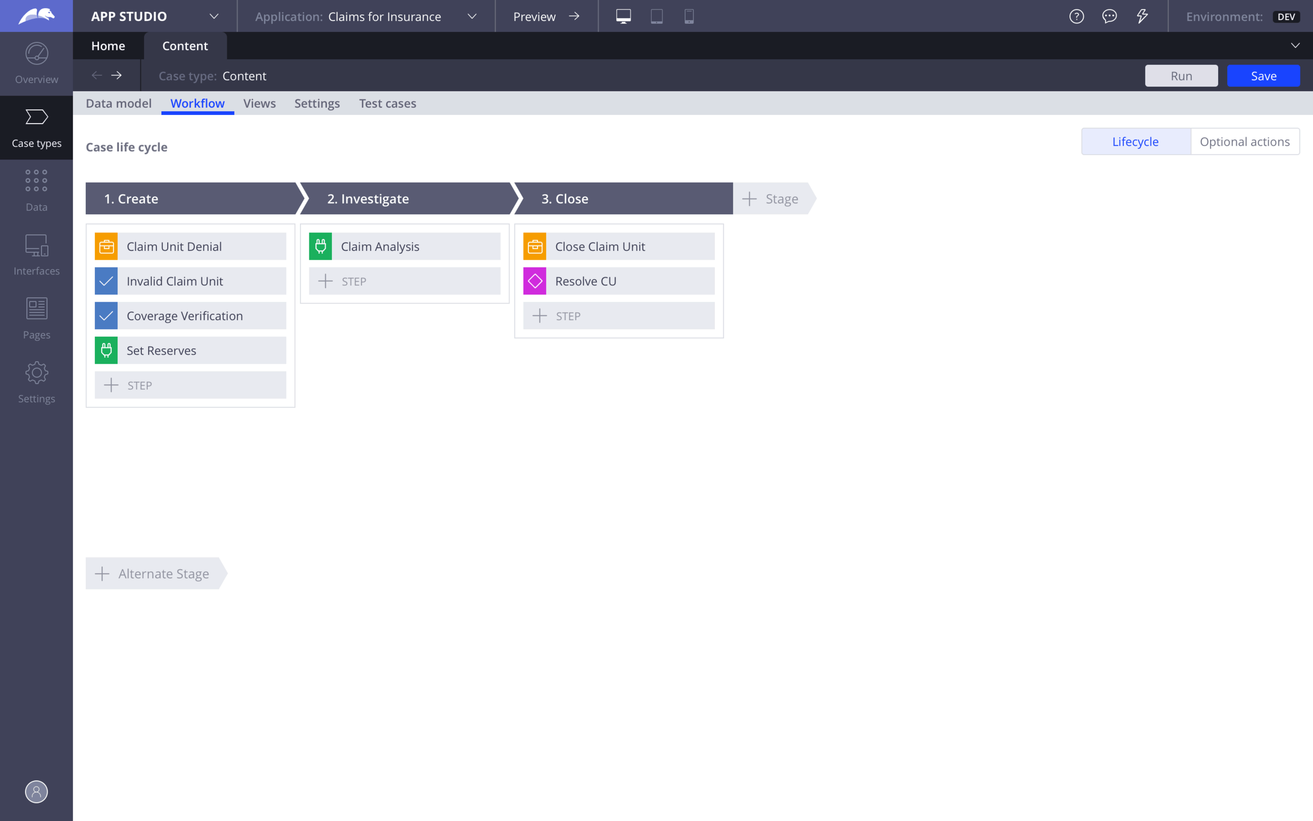Click the chat feedback bubble icon
The height and width of the screenshot is (821, 1313).
tap(1109, 16)
